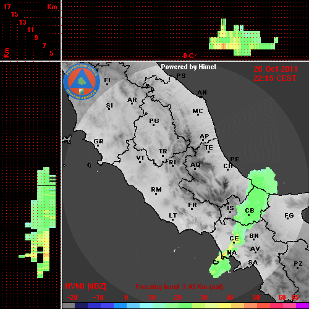
Task: Click the NA city label
Action: 232,253
